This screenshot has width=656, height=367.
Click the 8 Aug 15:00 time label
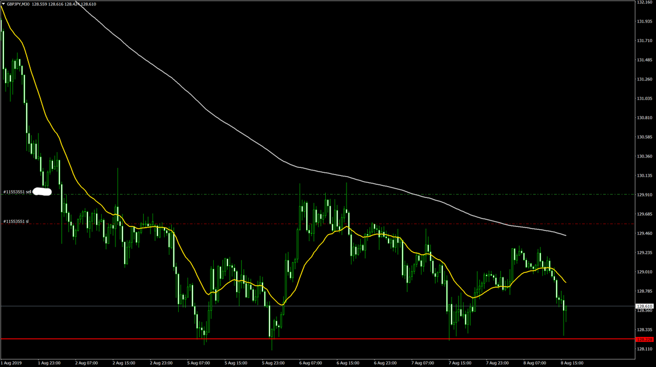[572, 362]
